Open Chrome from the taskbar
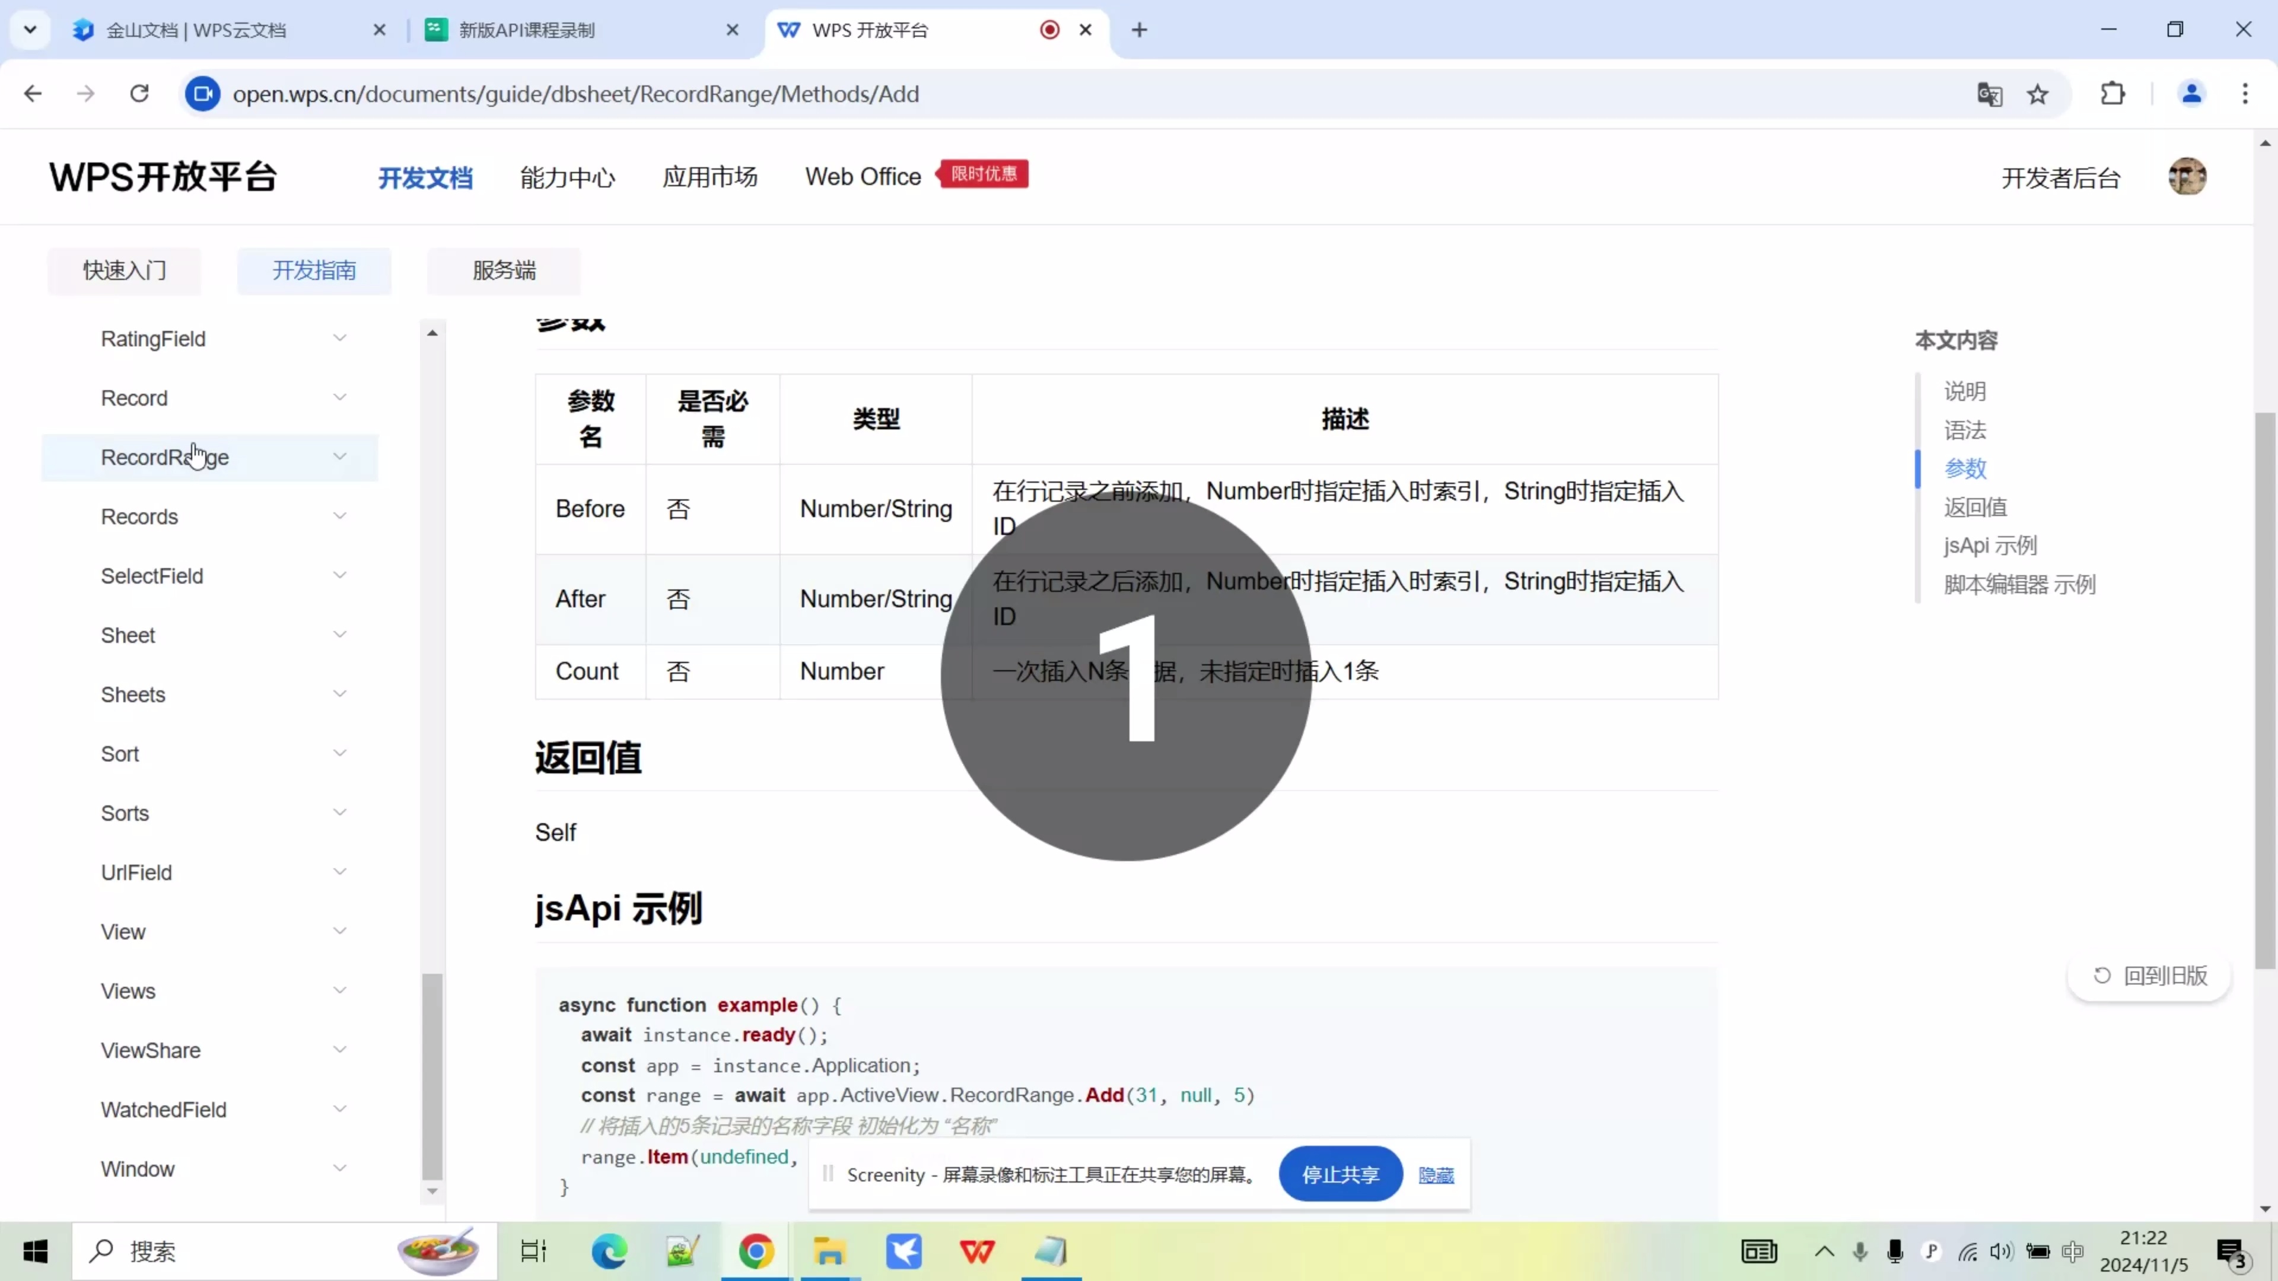 coord(756,1251)
